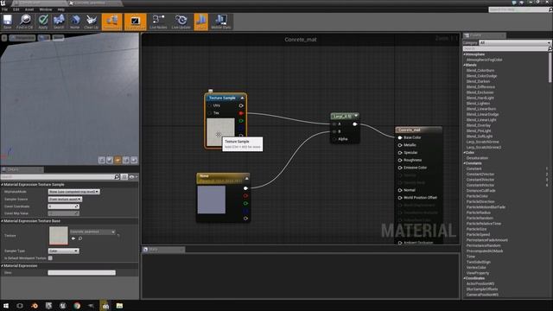Toggle the Live Update toolbar button
This screenshot has width=553, height=311.
tap(181, 22)
